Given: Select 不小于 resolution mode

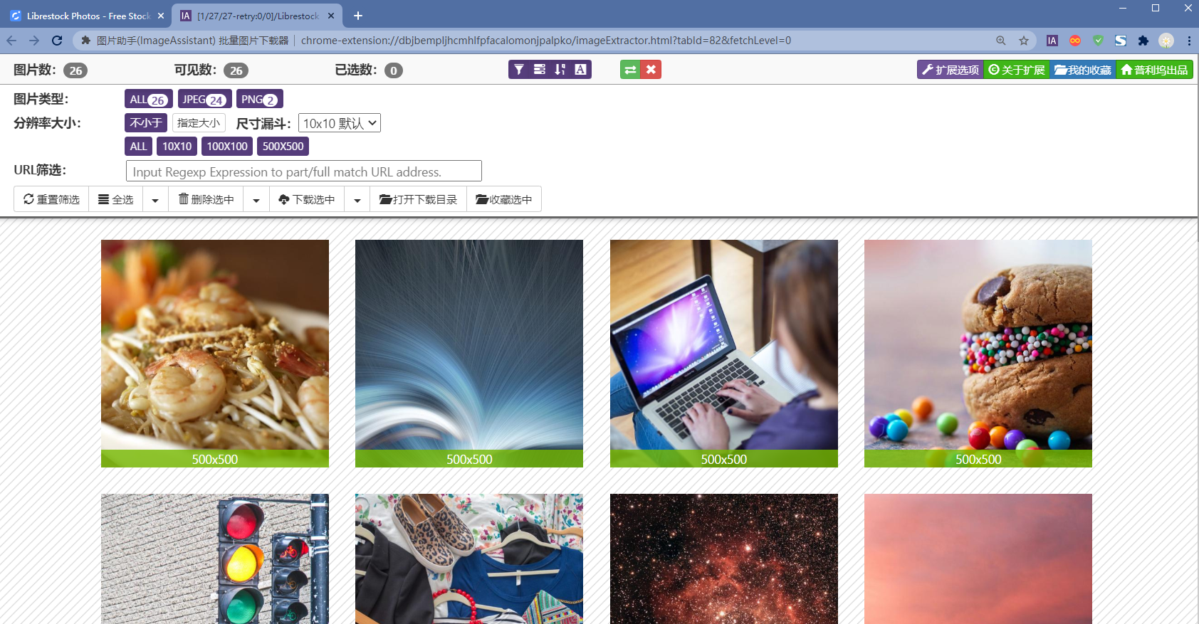Looking at the screenshot, I should [146, 122].
